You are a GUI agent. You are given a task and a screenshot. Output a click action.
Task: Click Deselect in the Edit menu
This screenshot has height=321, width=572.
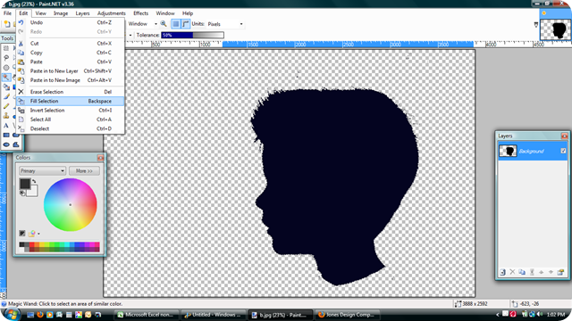70,128
